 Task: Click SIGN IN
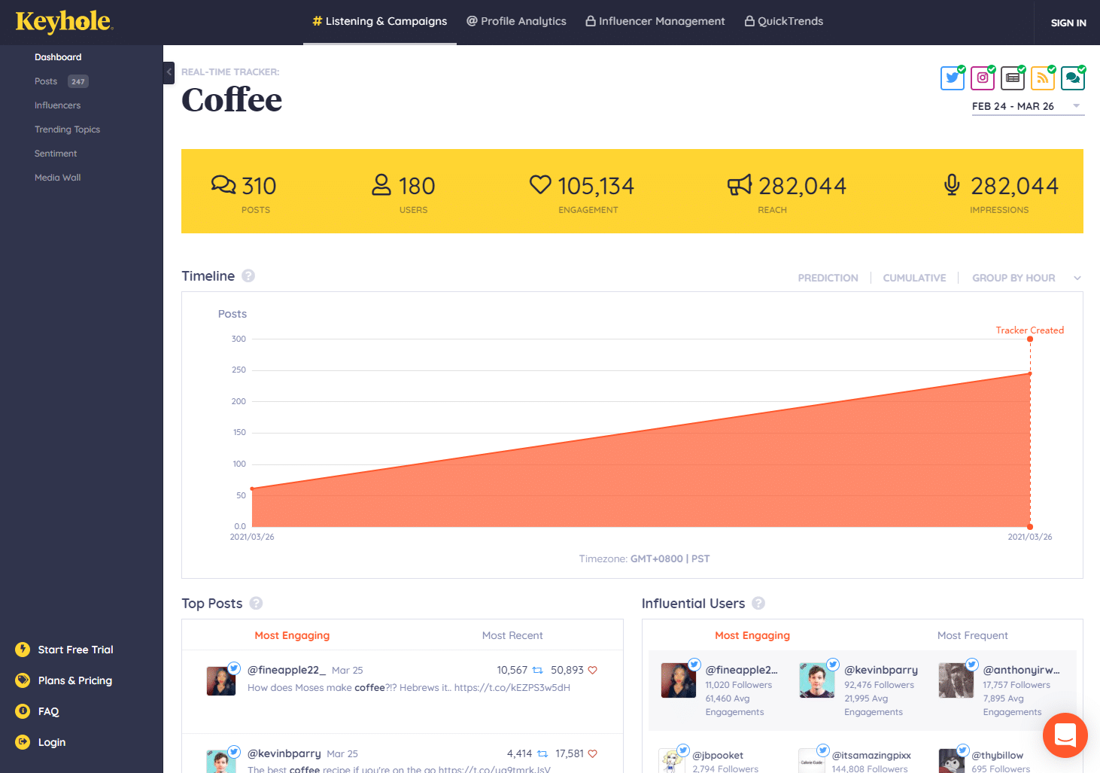click(1068, 23)
